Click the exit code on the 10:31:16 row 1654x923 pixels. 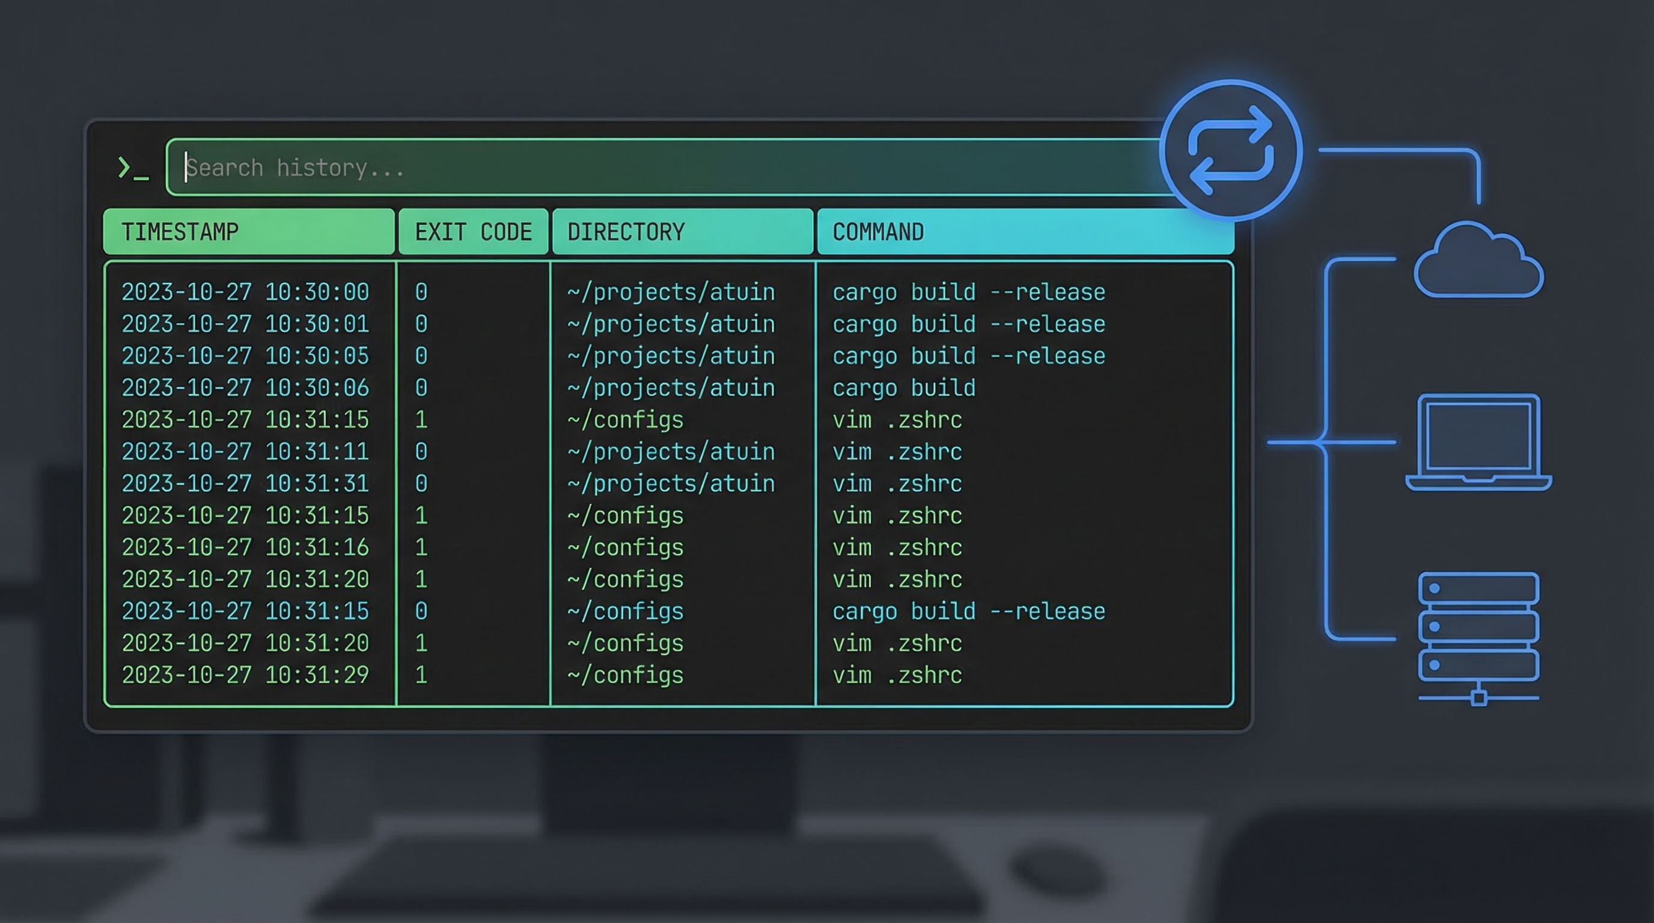tap(421, 547)
